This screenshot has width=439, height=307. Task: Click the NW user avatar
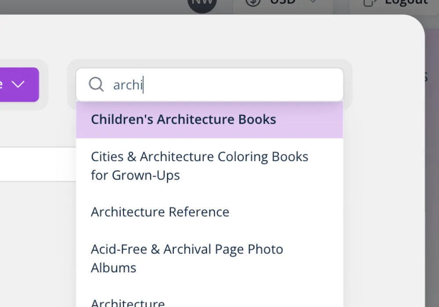click(x=202, y=4)
